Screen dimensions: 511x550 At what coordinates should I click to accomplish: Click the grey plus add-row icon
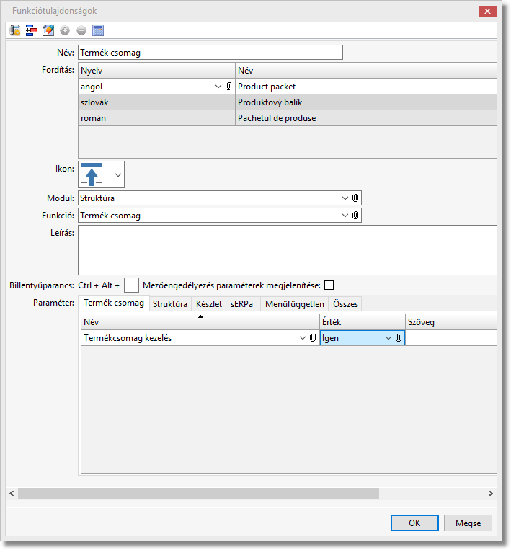tap(65, 31)
